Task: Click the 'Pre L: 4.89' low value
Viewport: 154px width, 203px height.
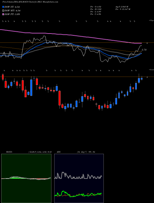Action: point(96,12)
